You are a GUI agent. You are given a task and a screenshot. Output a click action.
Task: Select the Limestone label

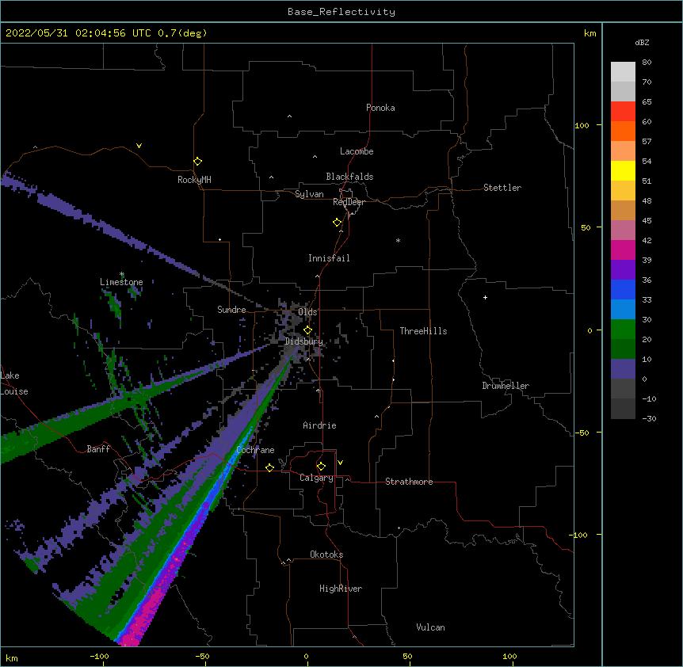point(121,282)
